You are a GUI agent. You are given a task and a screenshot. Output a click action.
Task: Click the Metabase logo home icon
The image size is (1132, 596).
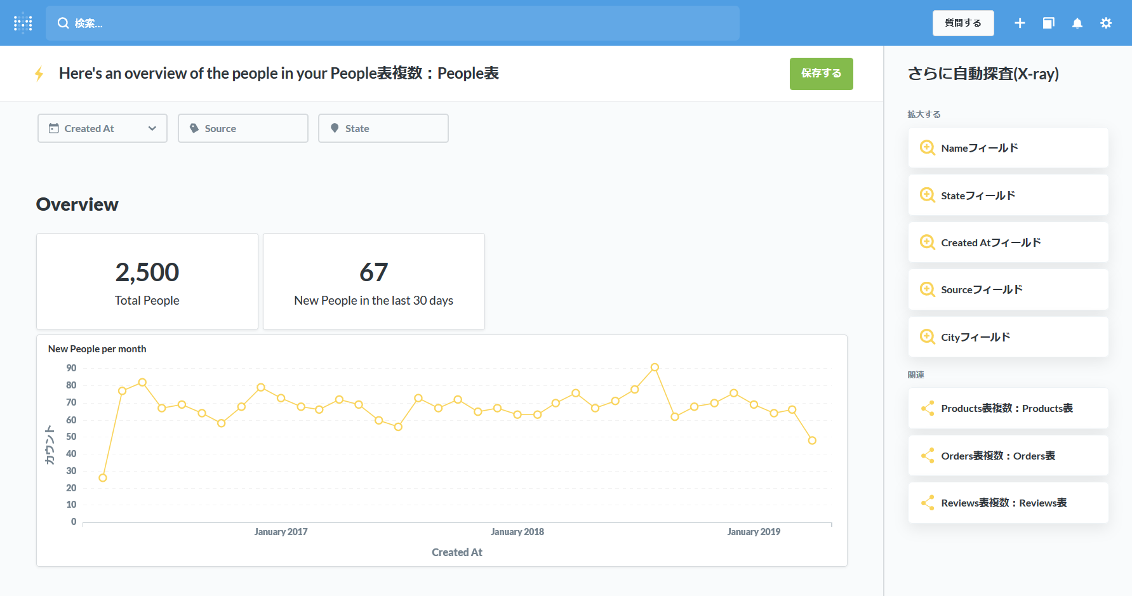(23, 23)
